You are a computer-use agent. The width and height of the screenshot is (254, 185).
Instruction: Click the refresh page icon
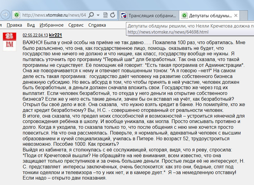112,15
